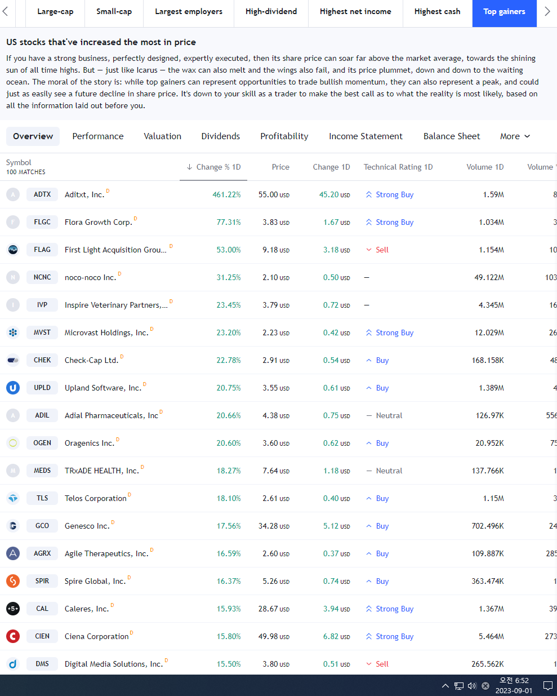Click the network tray icon
Screen dimensions: 557x696
(459, 686)
